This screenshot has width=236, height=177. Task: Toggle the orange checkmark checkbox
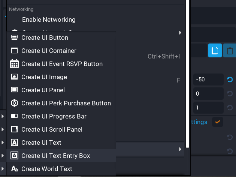(217, 122)
